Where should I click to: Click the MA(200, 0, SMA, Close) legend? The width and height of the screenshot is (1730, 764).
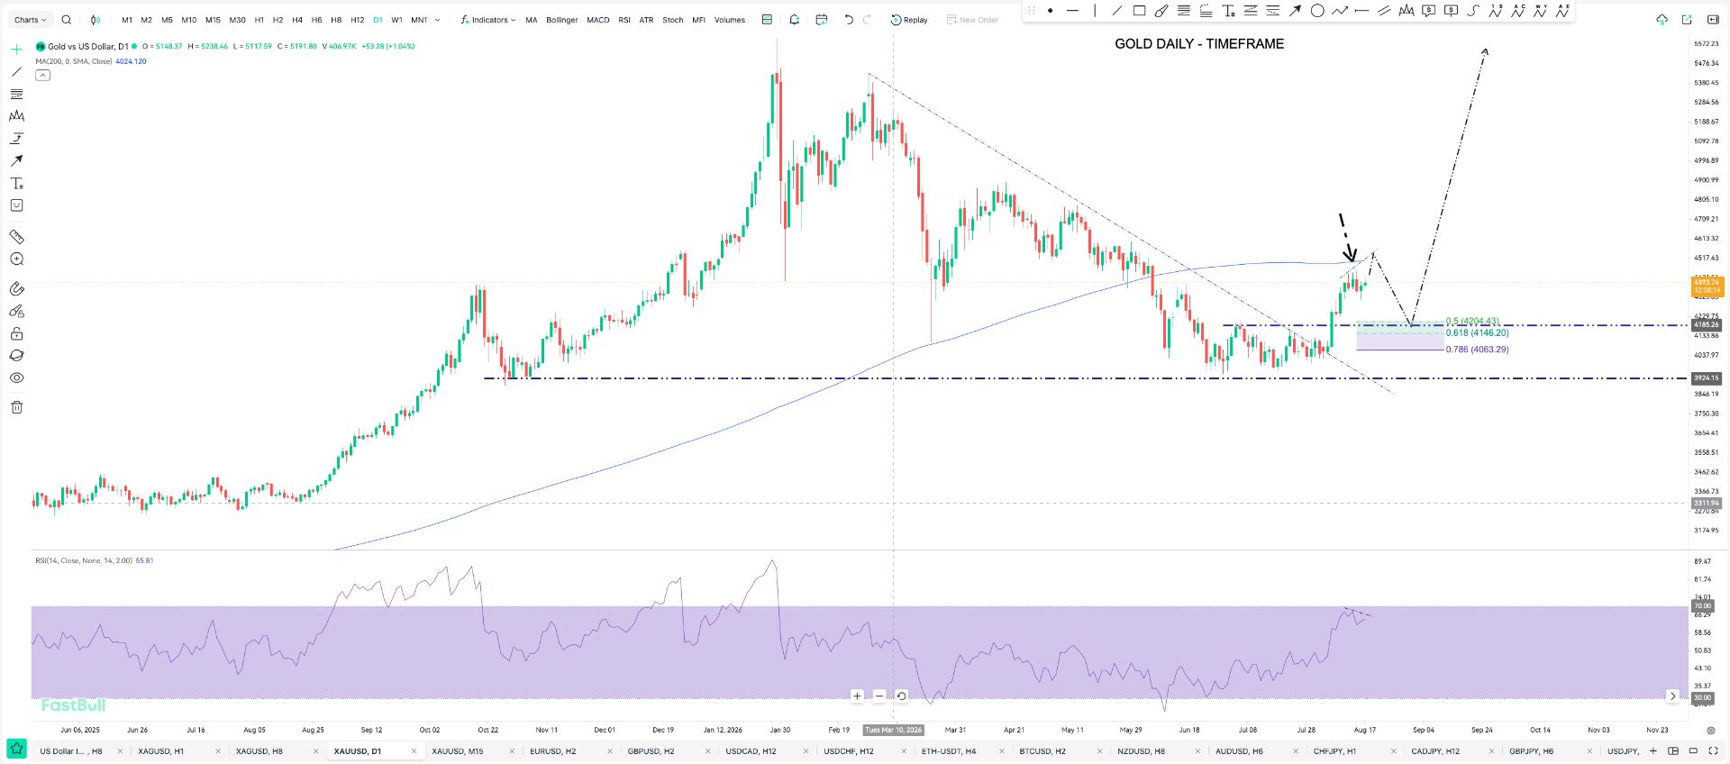pos(74,61)
